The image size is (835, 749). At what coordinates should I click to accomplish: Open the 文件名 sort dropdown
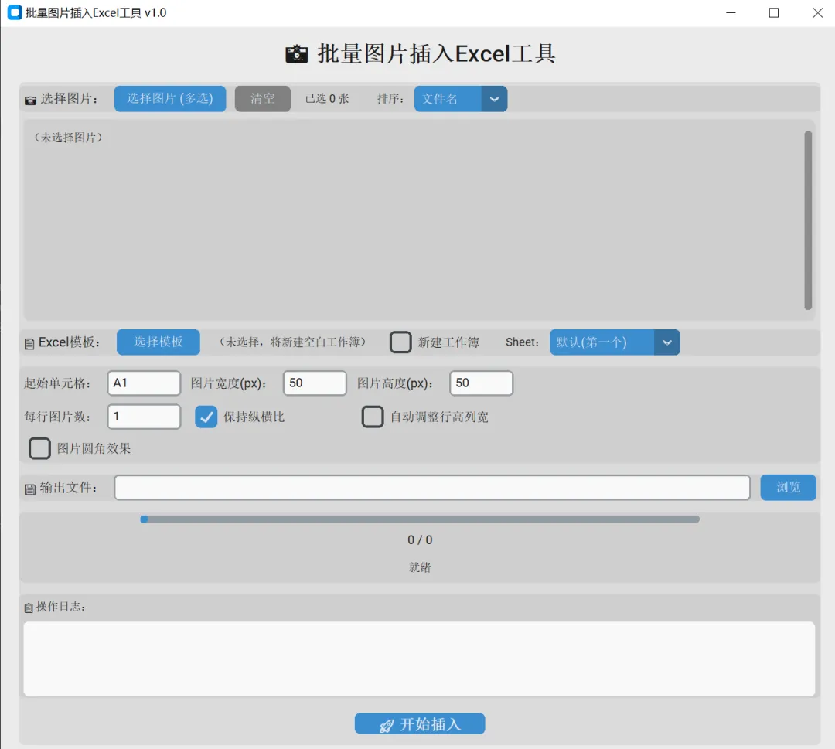point(461,99)
